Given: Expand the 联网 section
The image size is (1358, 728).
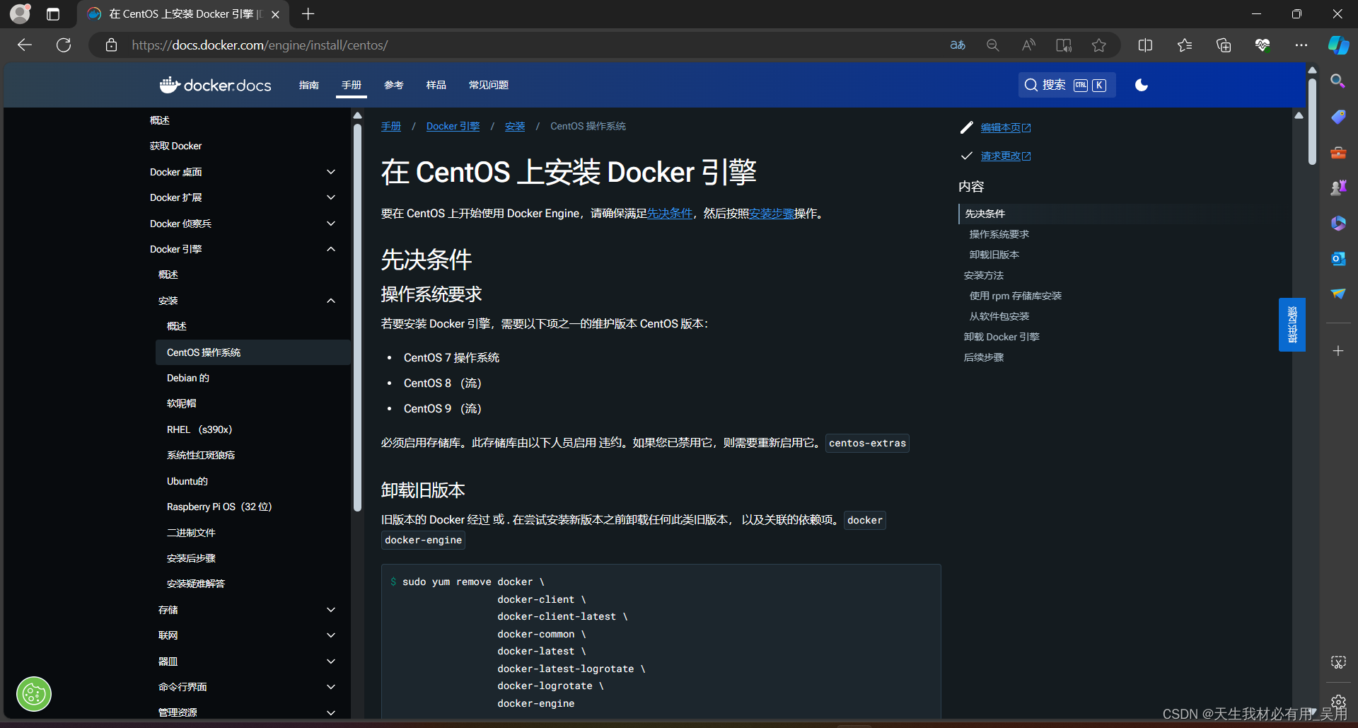Looking at the screenshot, I should [330, 635].
